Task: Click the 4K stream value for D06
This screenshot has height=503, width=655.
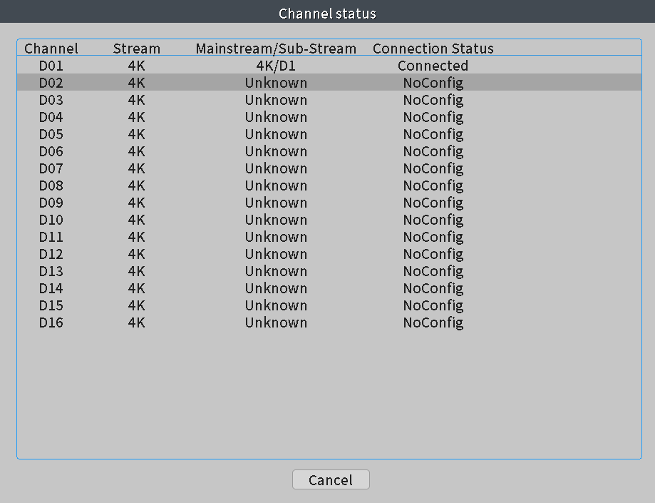Action: 137,151
